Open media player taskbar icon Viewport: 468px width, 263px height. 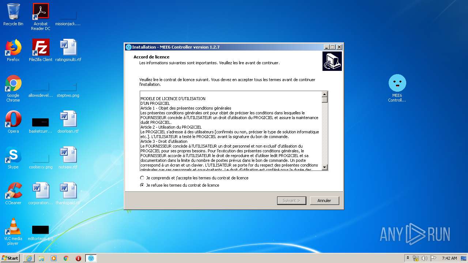54,258
